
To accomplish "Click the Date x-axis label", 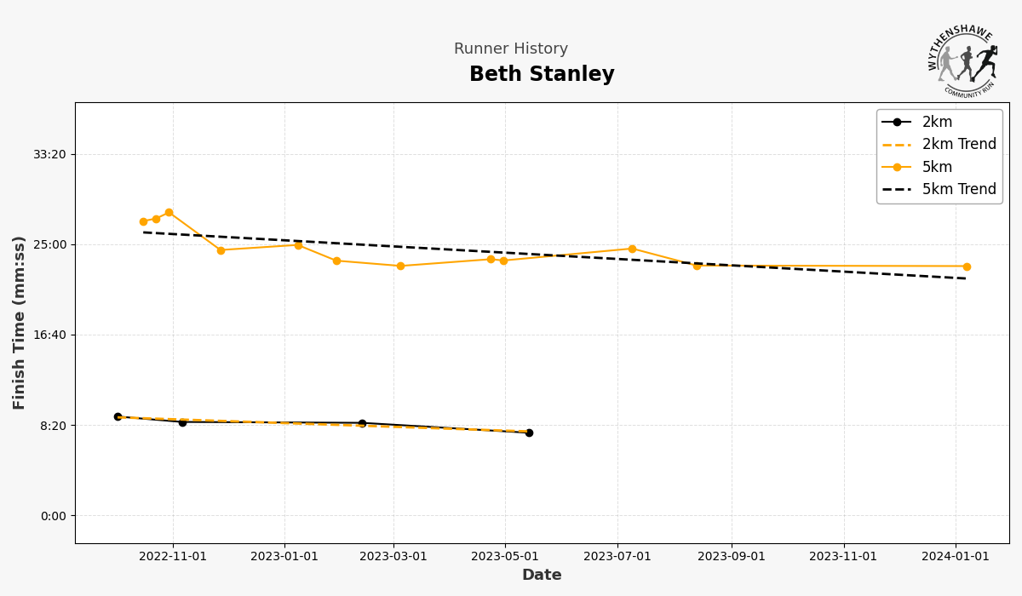I will [x=542, y=576].
